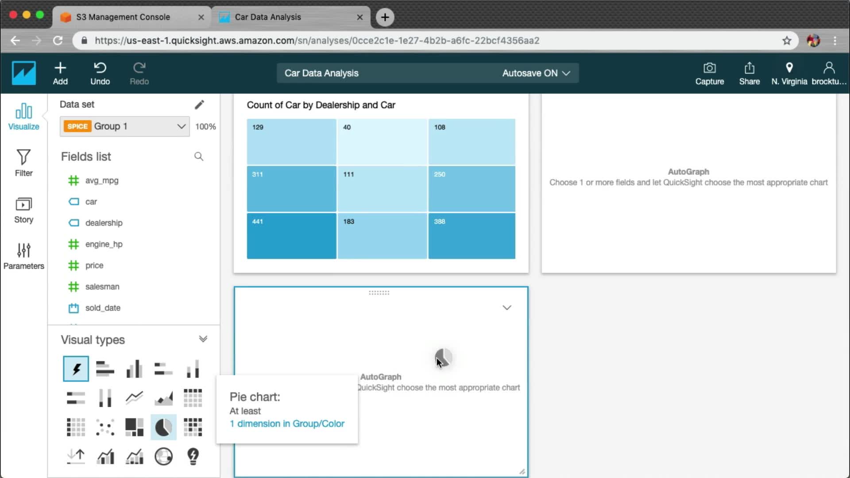Select the tree map visual type
The height and width of the screenshot is (478, 850).
tap(134, 427)
